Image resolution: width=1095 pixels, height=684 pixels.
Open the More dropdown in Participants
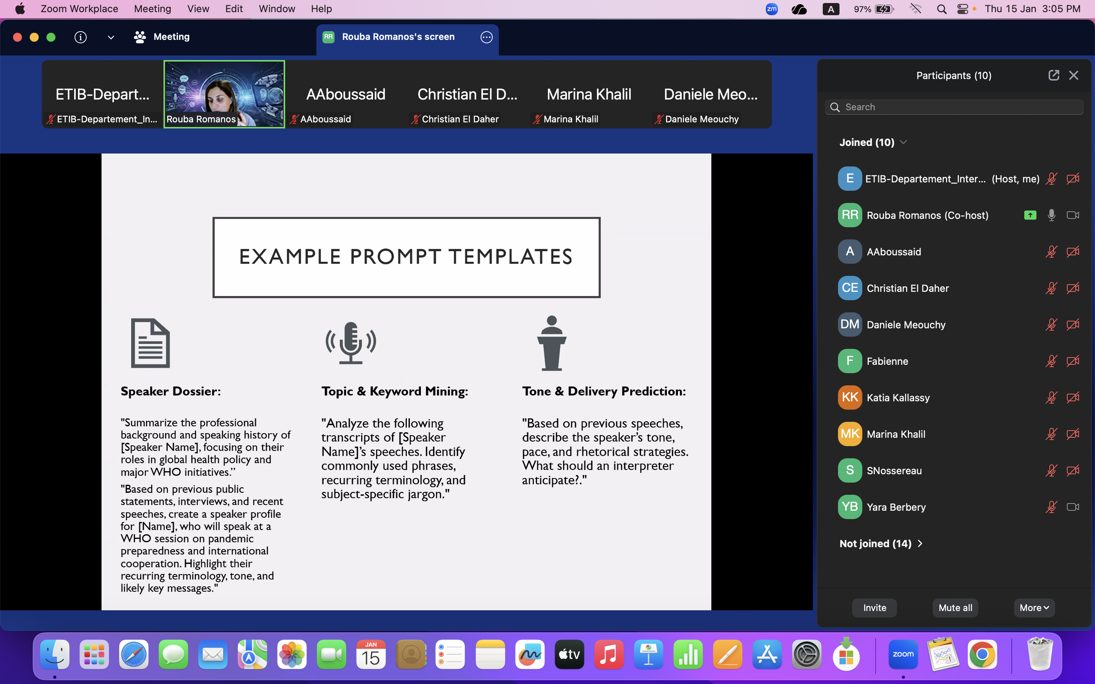1034,608
